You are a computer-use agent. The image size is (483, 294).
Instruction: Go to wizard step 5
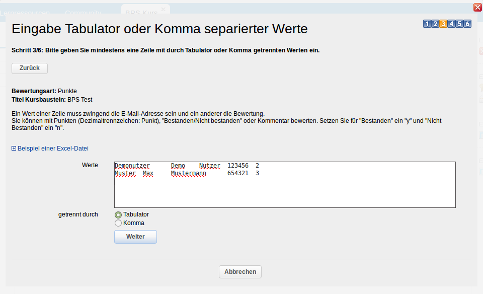point(459,24)
